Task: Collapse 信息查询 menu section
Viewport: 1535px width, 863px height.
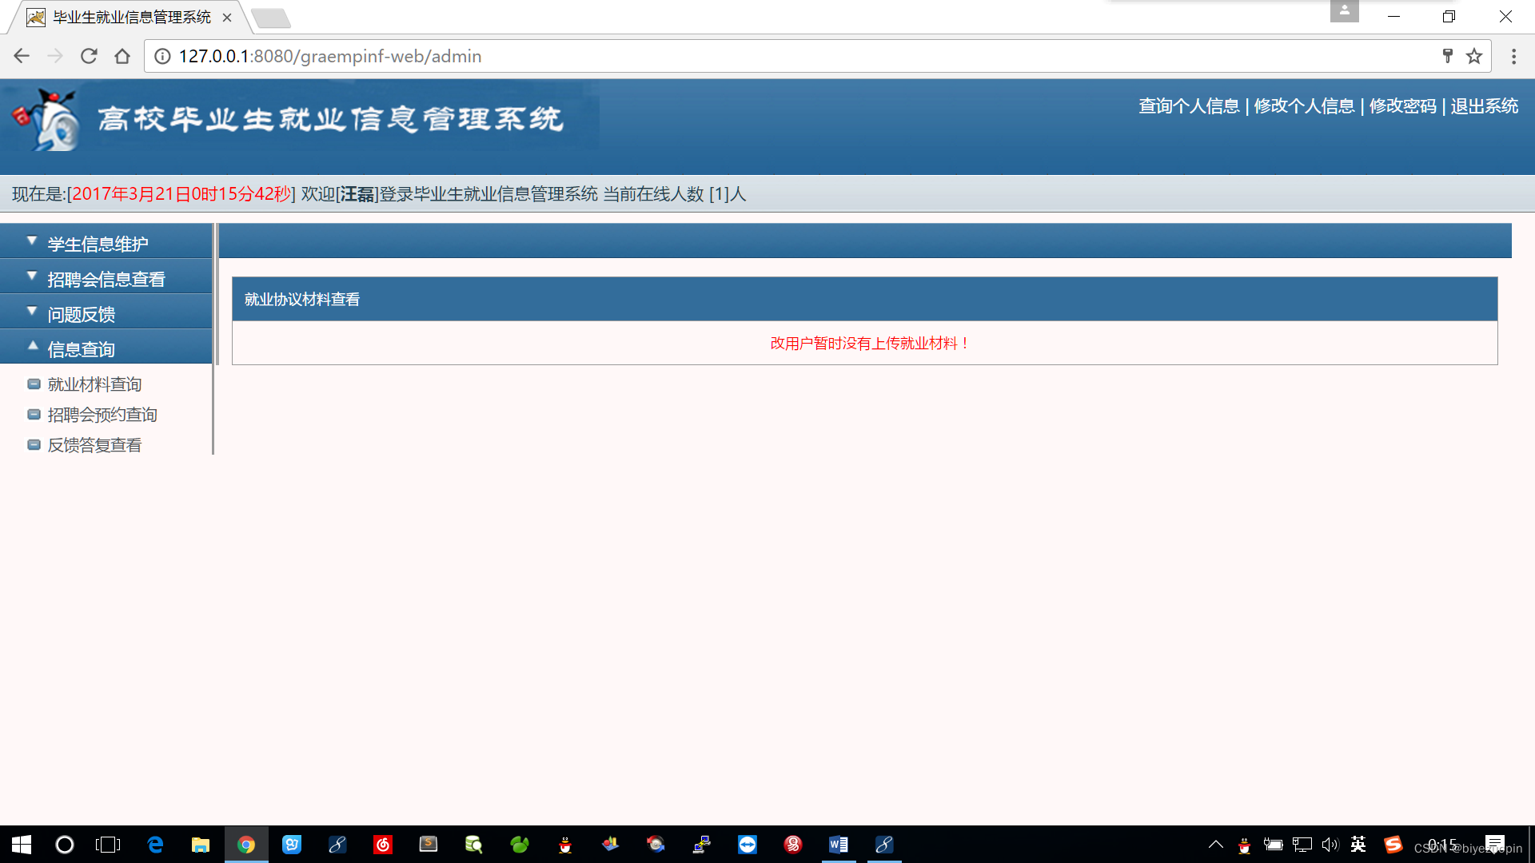Action: [81, 349]
